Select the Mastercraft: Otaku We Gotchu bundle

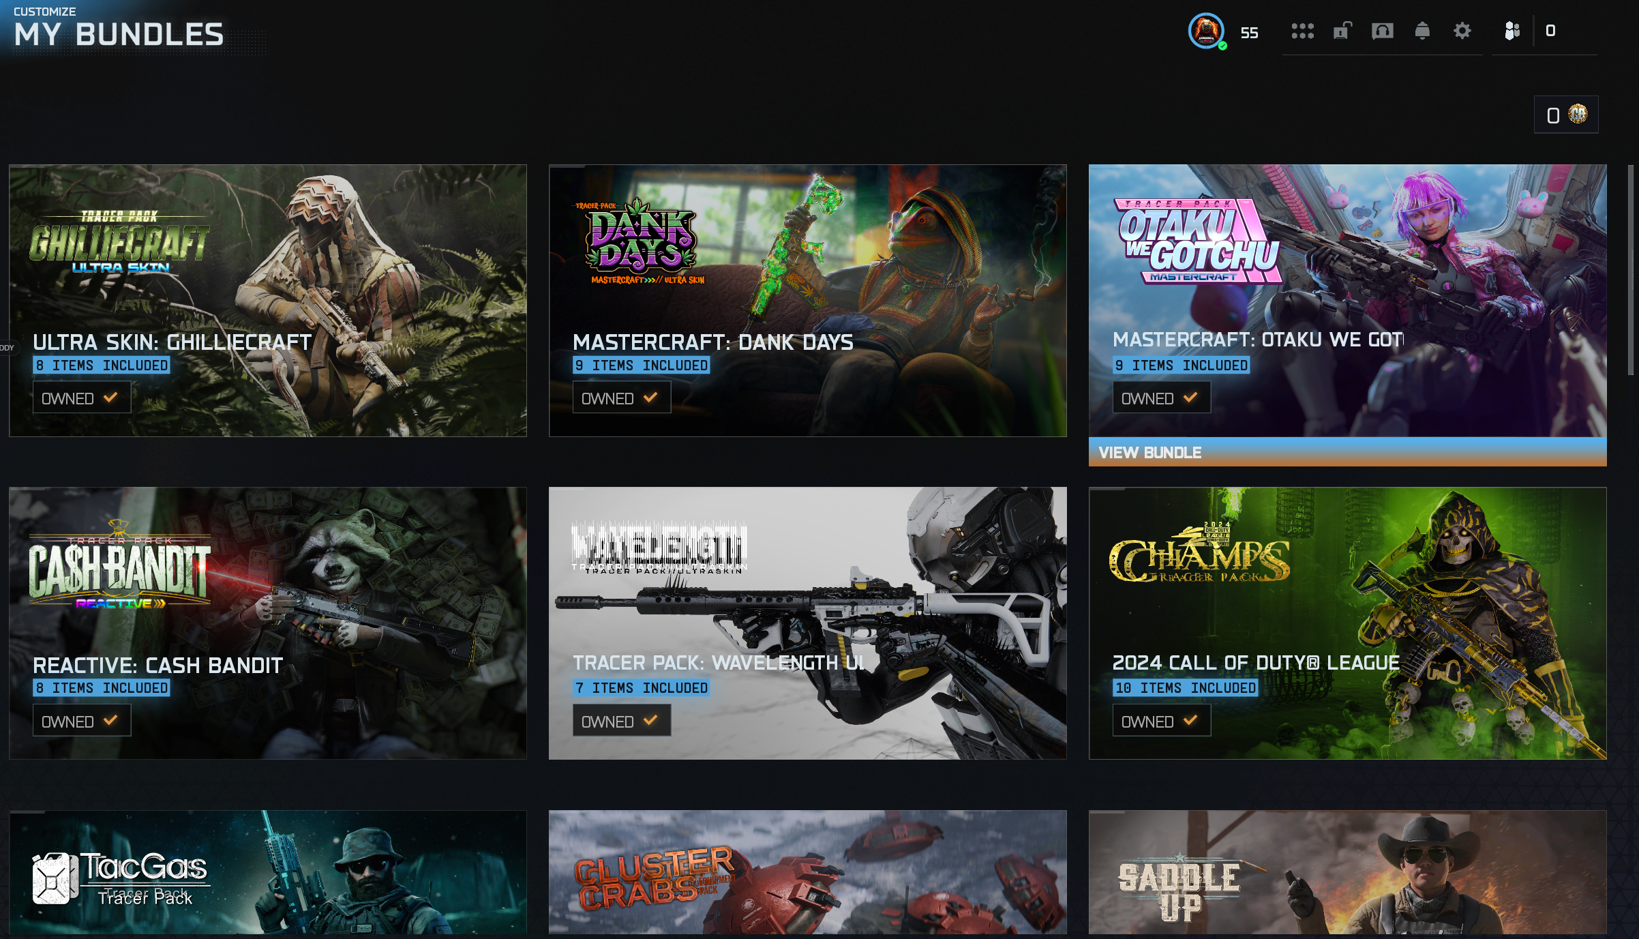tap(1347, 300)
